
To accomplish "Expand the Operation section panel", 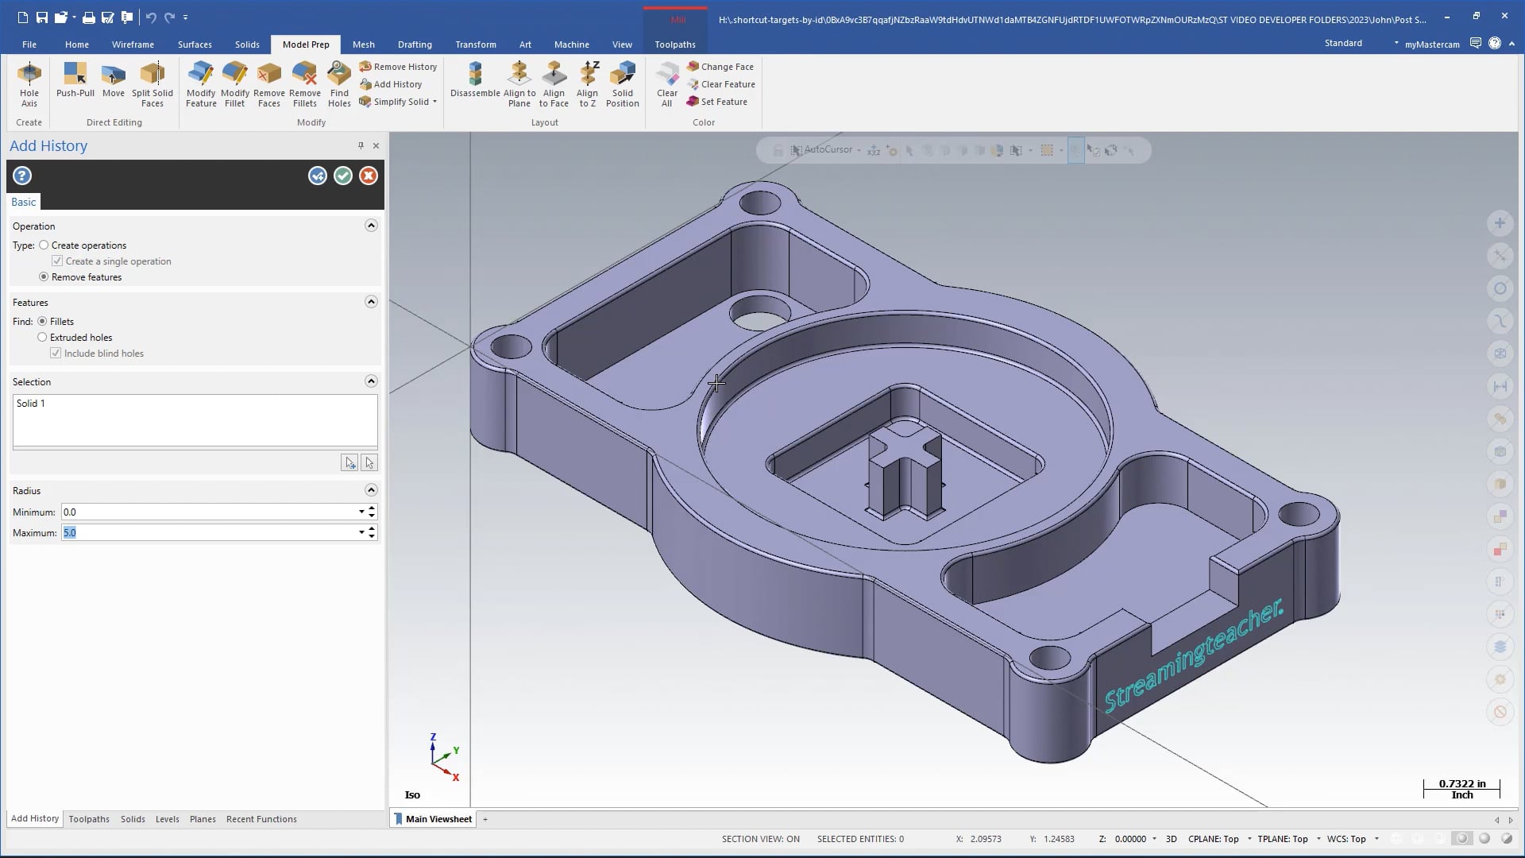I will click(371, 226).
